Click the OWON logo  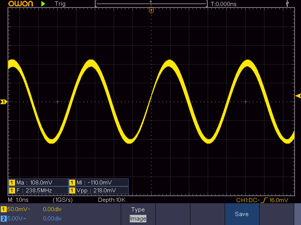coord(21,4)
